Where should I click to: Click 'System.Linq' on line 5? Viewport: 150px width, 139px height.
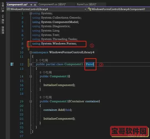click(50, 31)
